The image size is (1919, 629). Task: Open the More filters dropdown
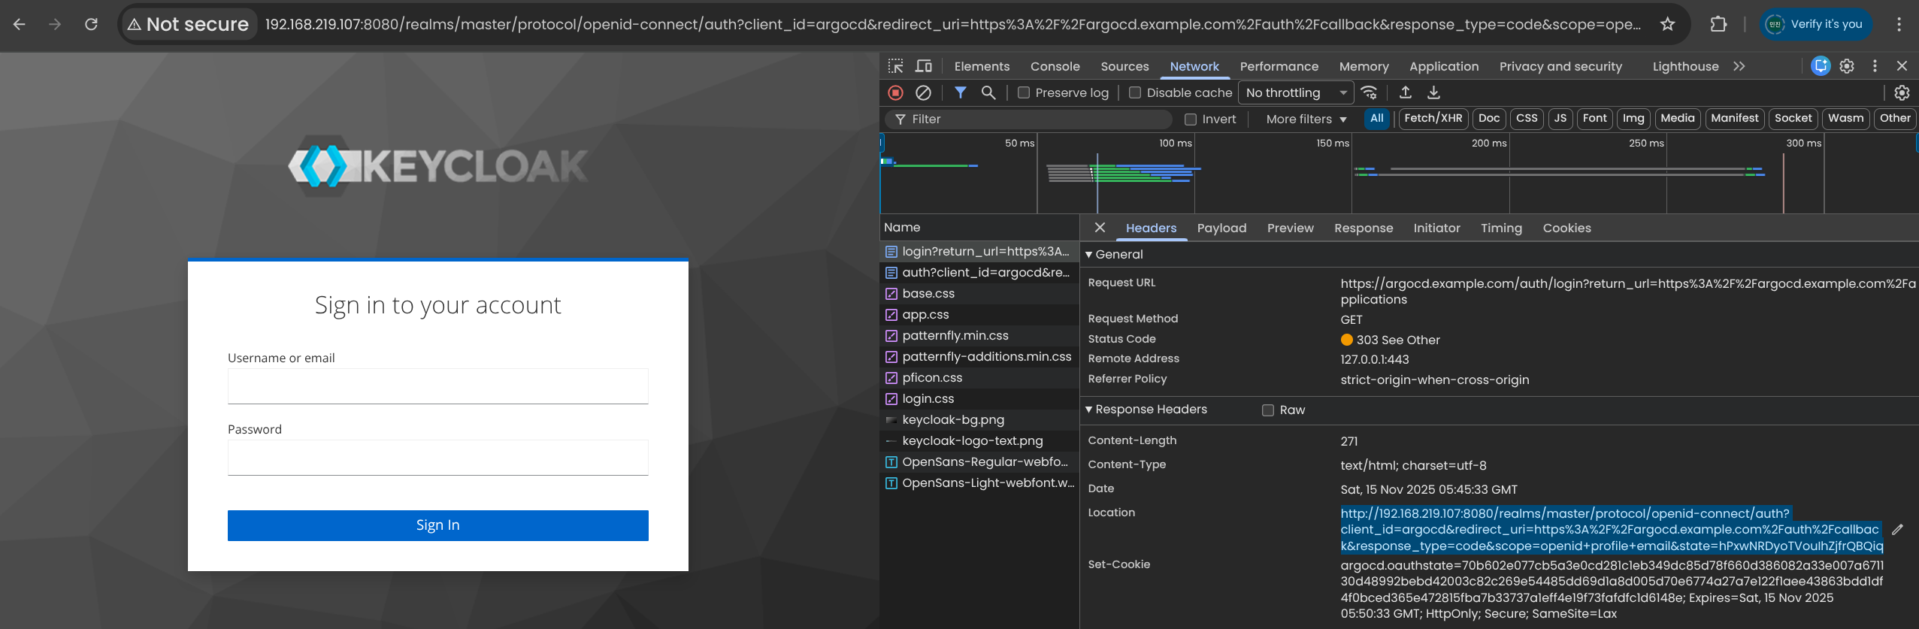pyautogui.click(x=1306, y=119)
